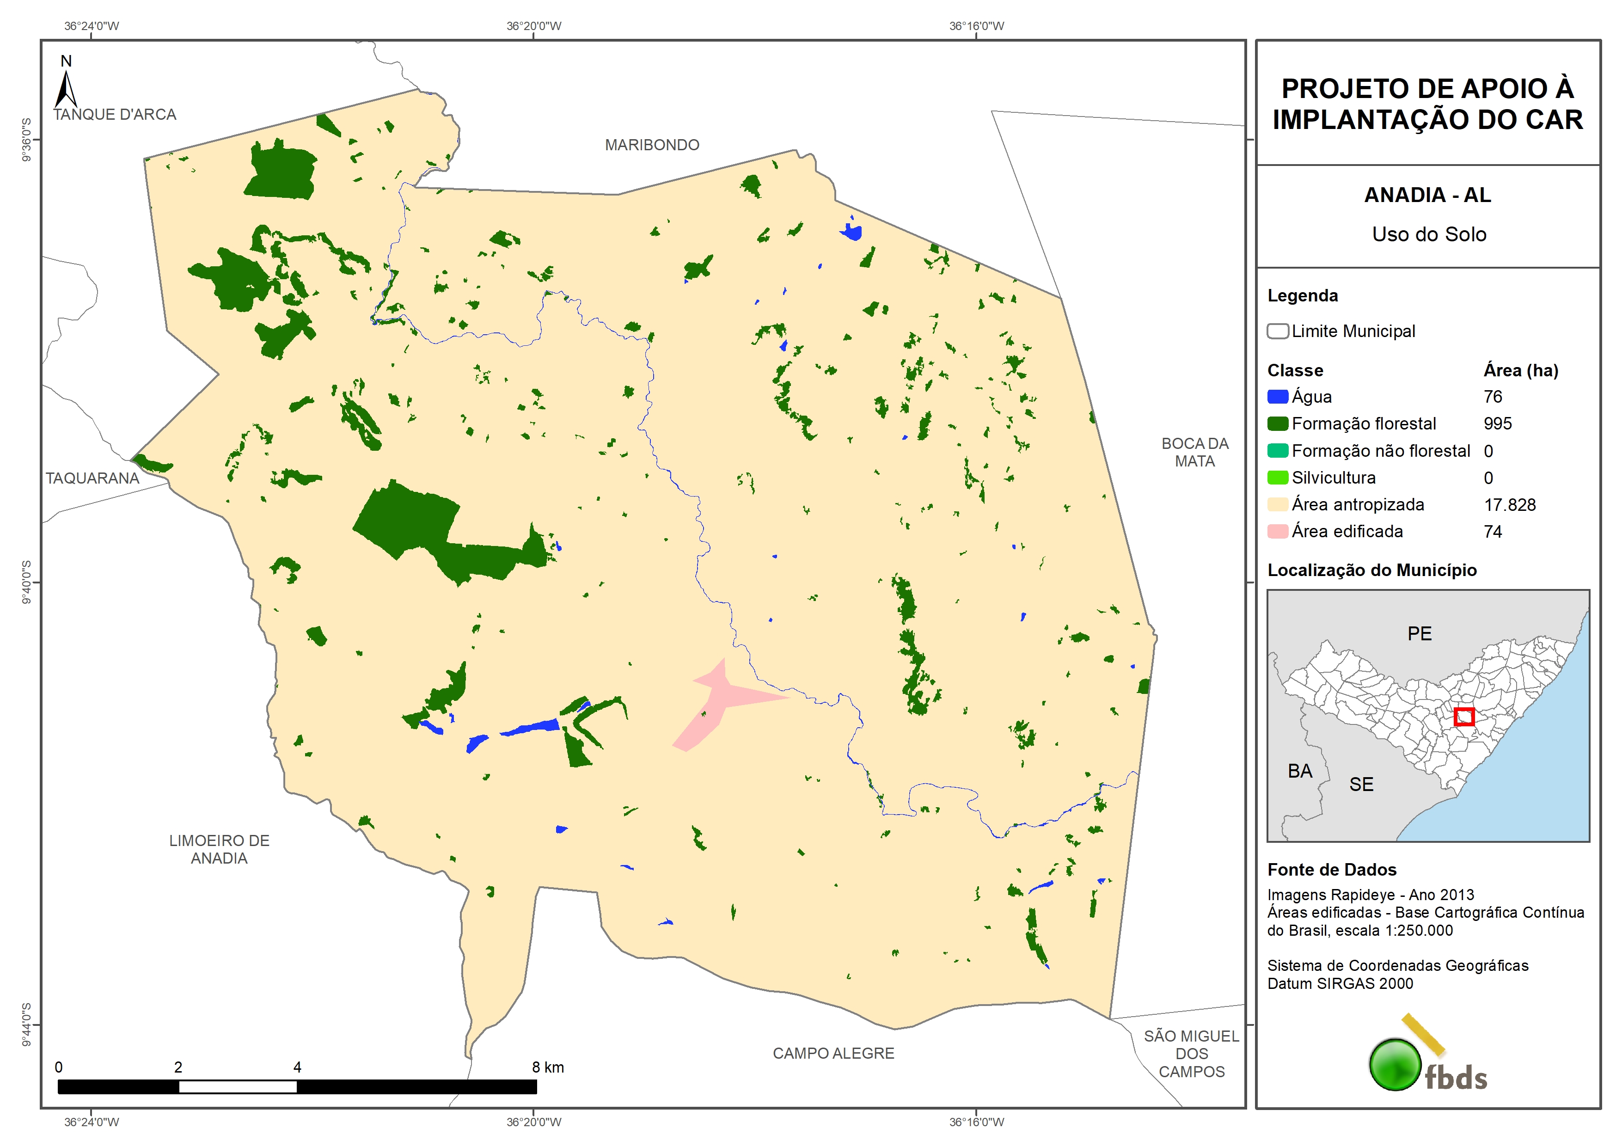
Task: Click the ANADIA - AL title
Action: click(x=1427, y=195)
